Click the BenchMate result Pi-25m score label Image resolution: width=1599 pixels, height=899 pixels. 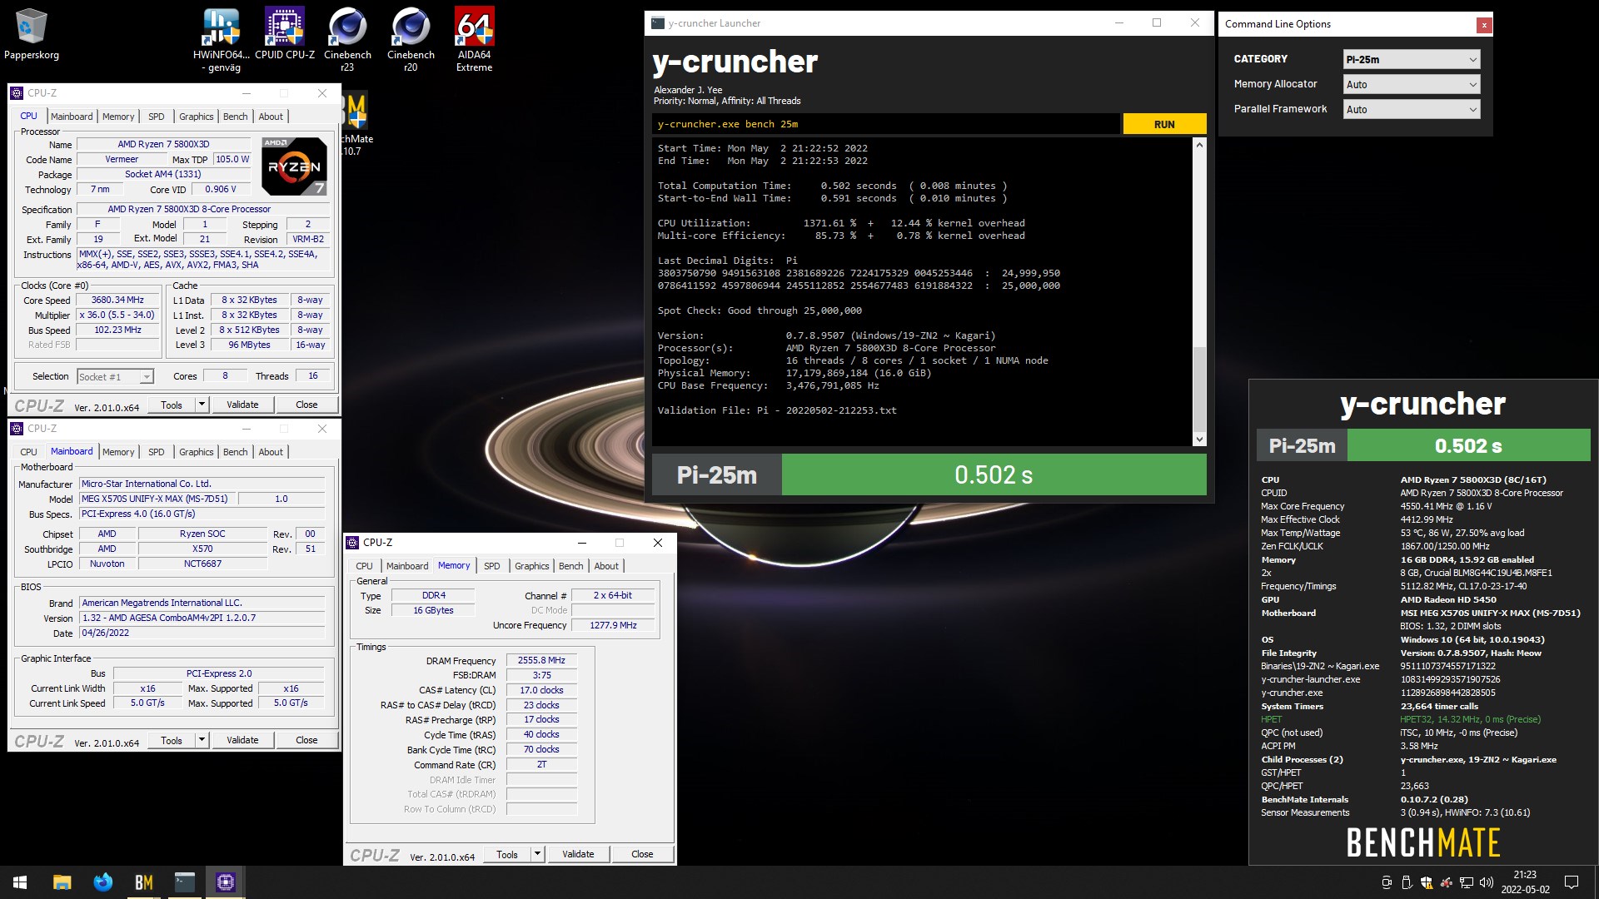click(x=1302, y=445)
